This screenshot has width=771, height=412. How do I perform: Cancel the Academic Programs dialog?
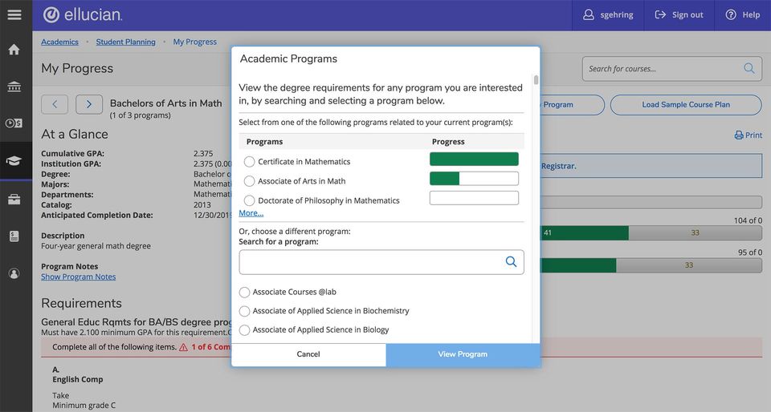[x=308, y=354]
